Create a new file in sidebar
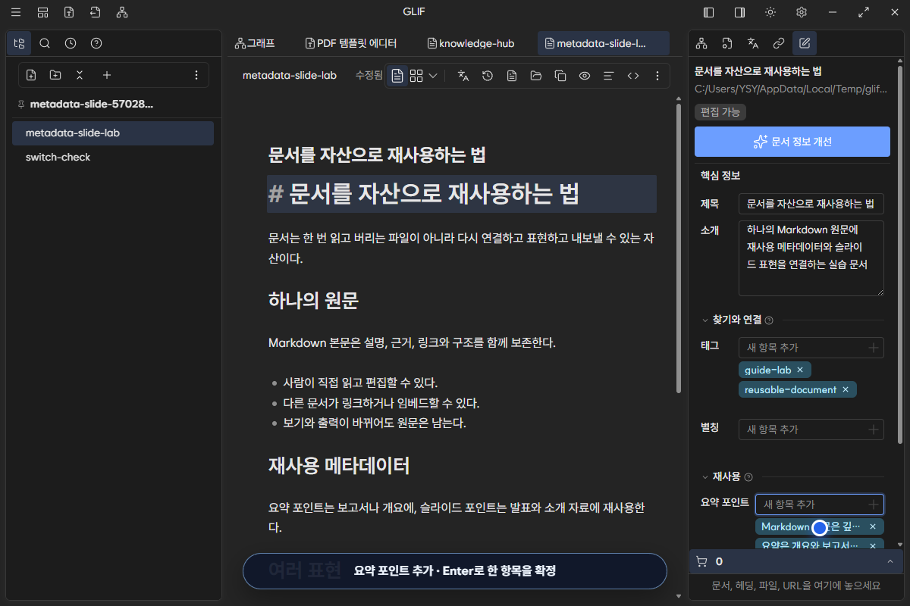Screen dimensions: 910x606 coord(31,75)
